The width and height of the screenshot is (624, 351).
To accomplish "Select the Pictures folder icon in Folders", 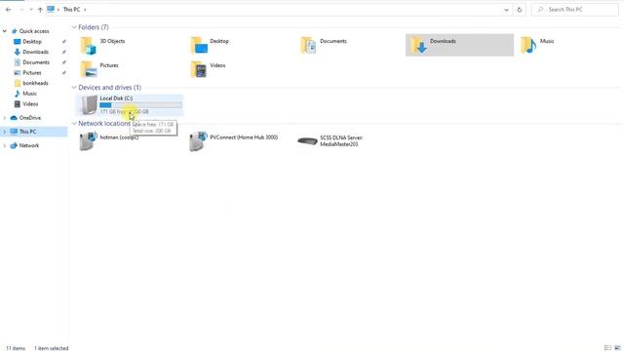I will coord(89,69).
